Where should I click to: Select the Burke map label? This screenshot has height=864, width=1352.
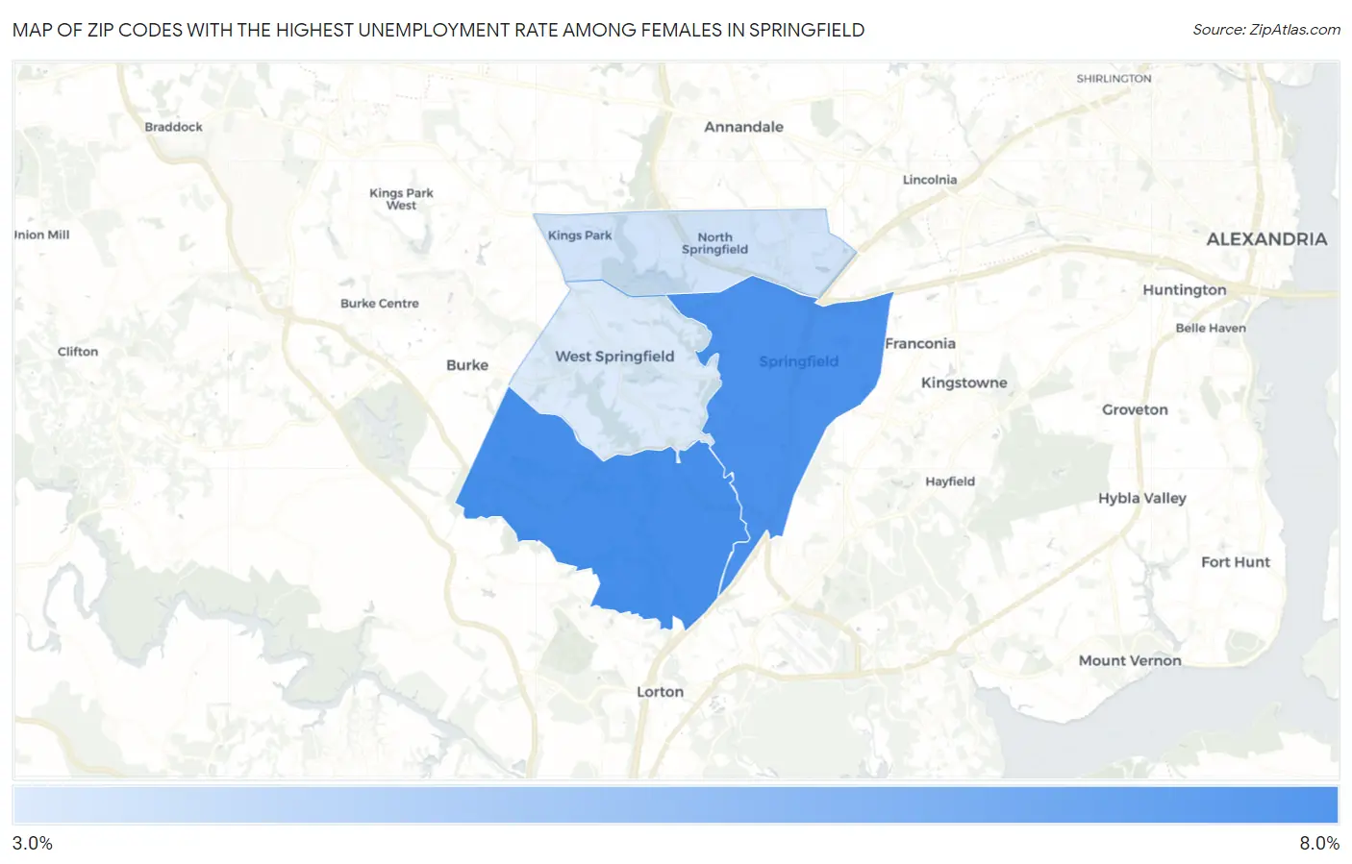pyautogui.click(x=467, y=365)
